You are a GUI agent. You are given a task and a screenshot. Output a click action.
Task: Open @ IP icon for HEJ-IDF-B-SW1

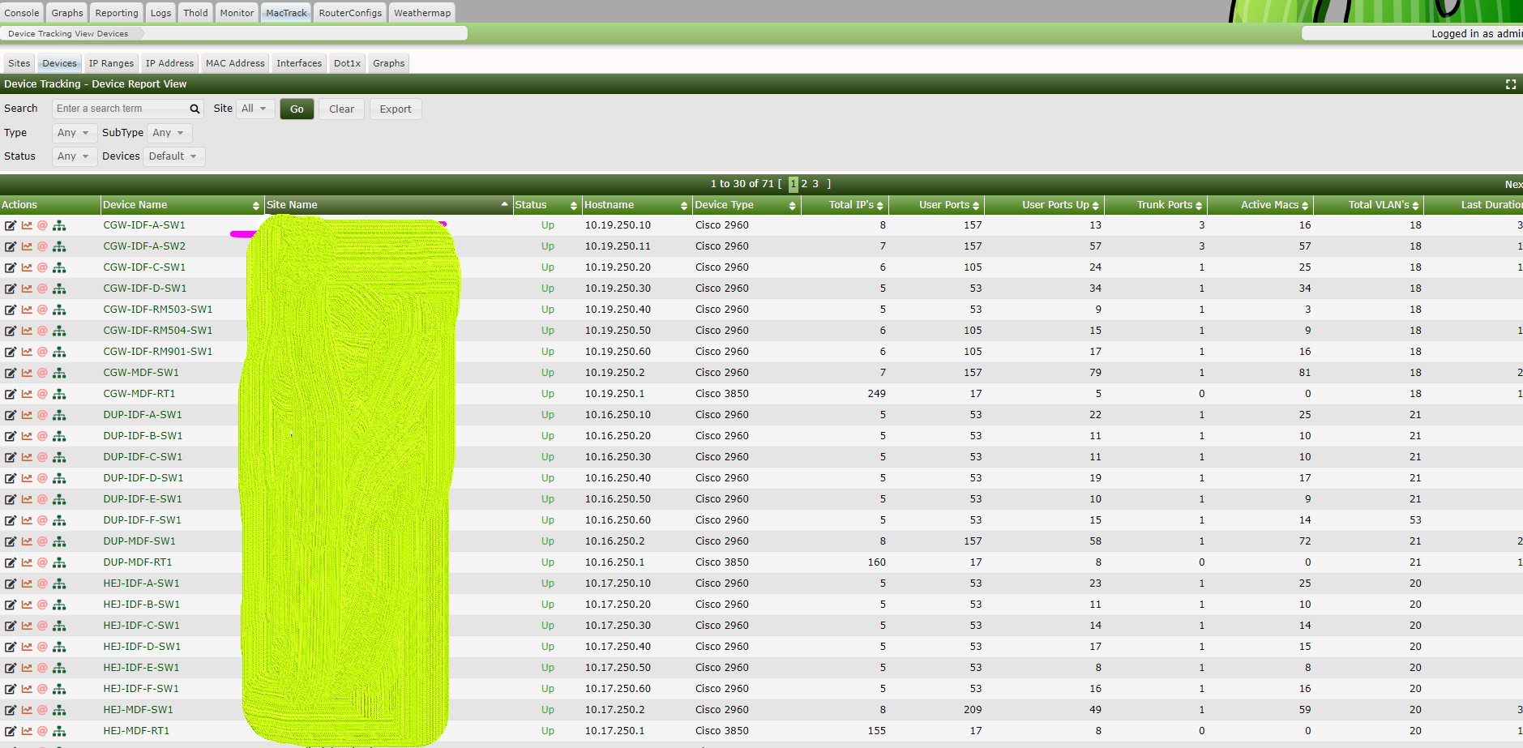(x=42, y=605)
